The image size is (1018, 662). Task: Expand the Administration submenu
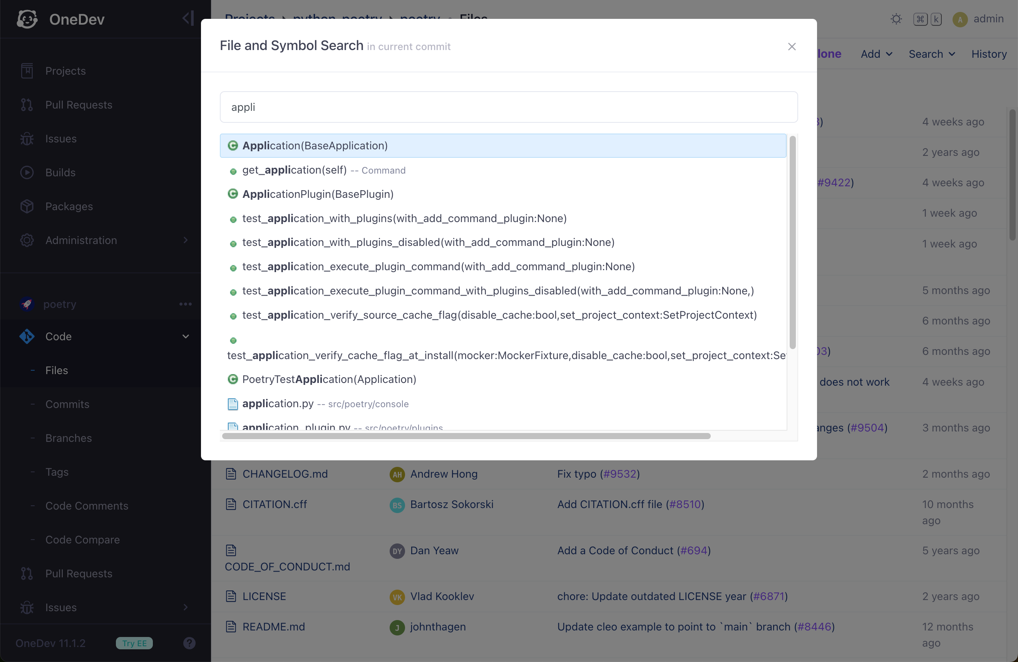(186, 240)
